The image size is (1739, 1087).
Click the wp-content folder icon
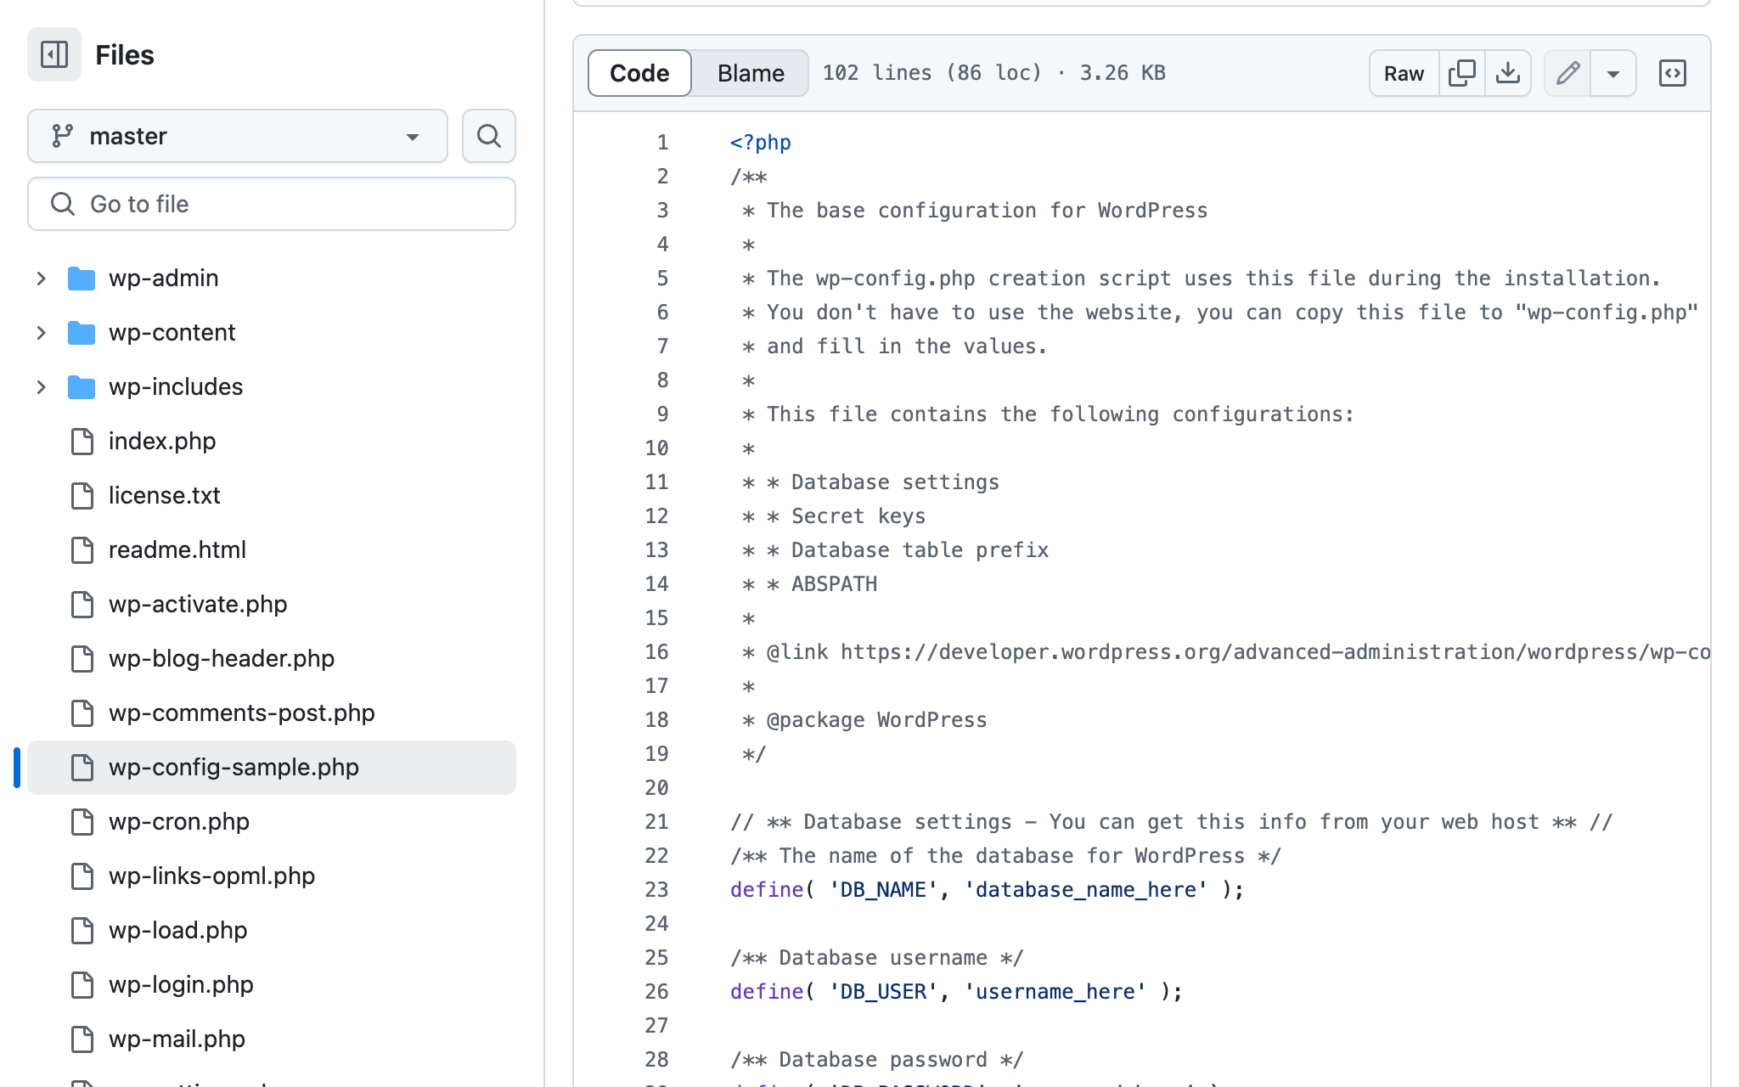click(82, 333)
